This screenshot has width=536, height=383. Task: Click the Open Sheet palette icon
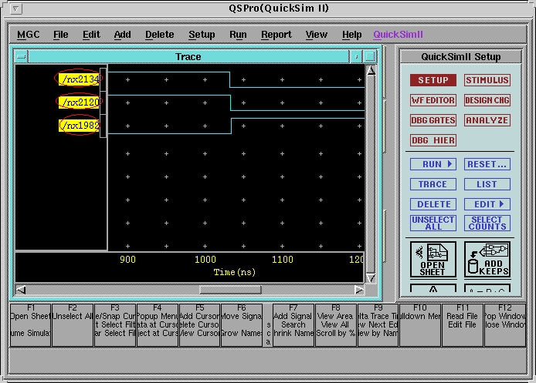[433, 259]
